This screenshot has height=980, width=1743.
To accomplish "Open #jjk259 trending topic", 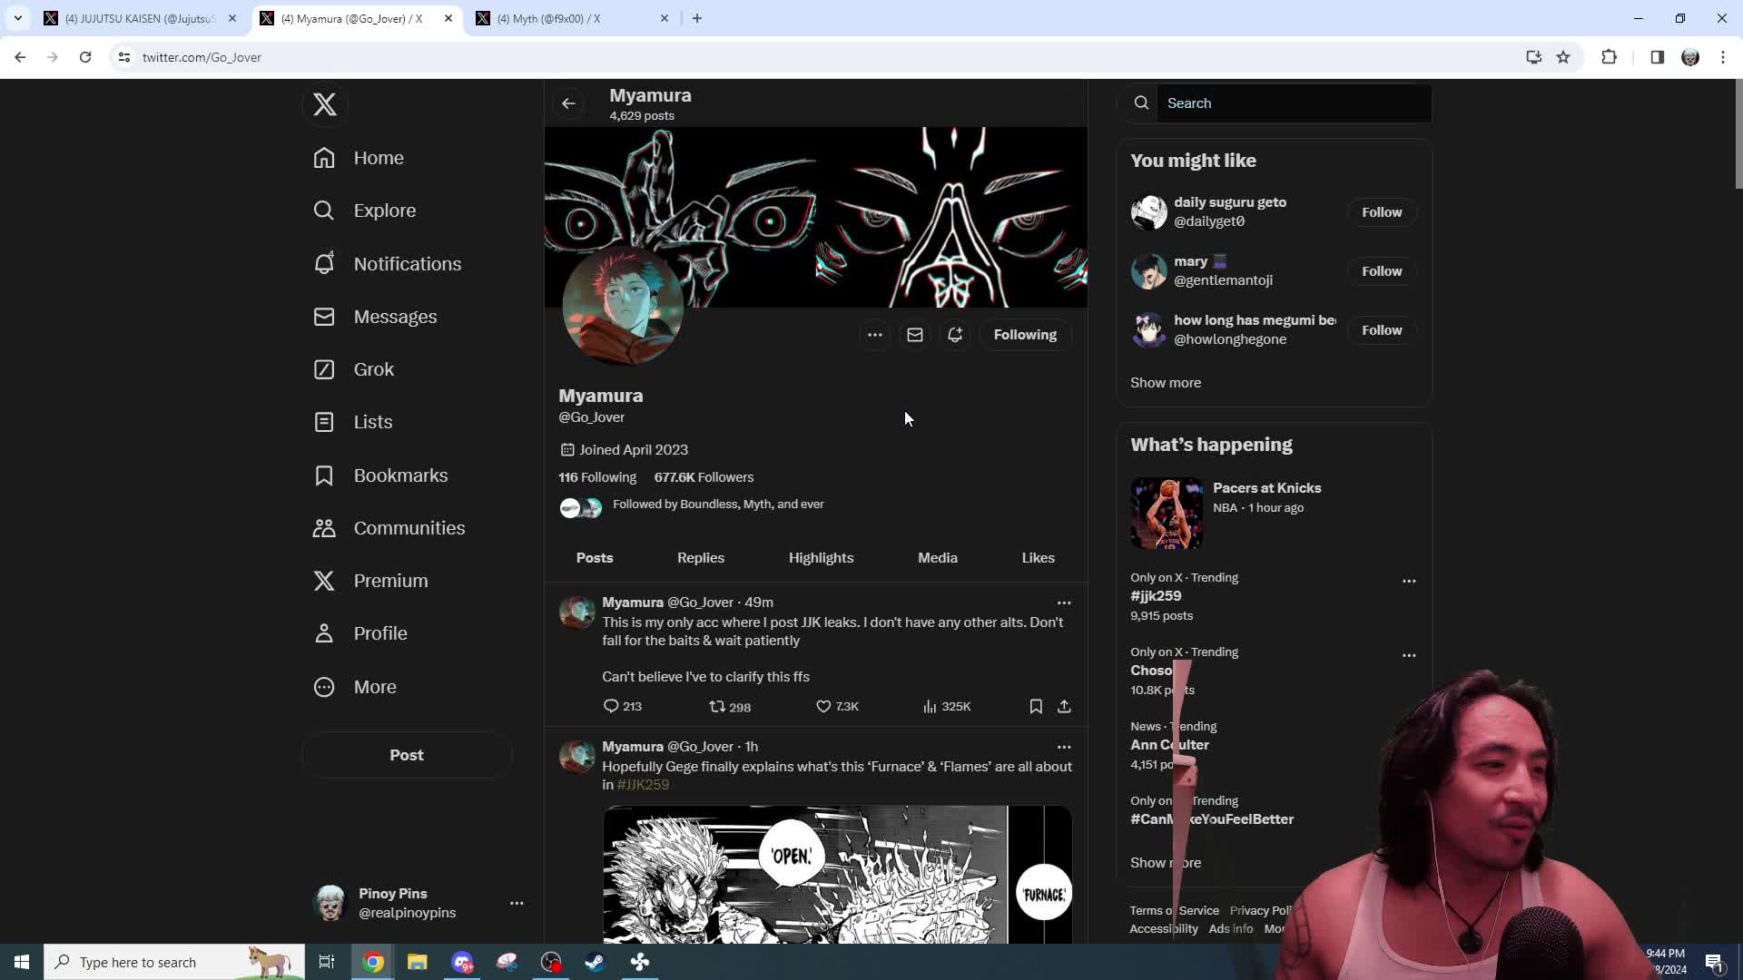I will 1156,596.
